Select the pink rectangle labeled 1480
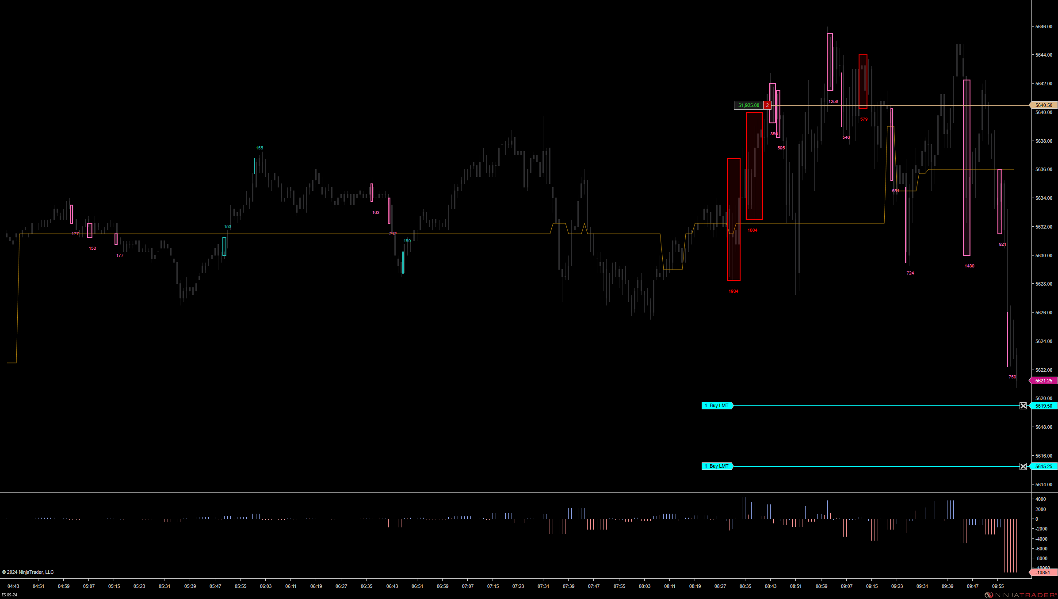The height and width of the screenshot is (599, 1058). point(966,168)
